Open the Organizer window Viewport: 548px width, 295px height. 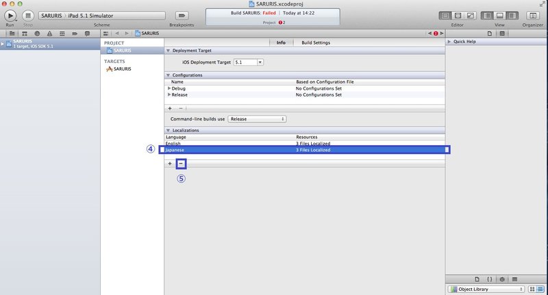click(x=533, y=16)
